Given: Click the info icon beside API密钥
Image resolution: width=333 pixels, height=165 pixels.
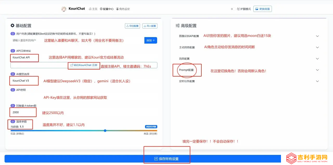Looking at the screenshot, I should coord(12,90).
